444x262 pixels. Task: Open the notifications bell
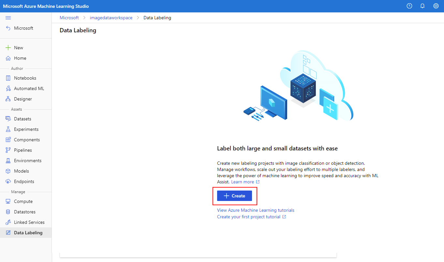point(422,6)
